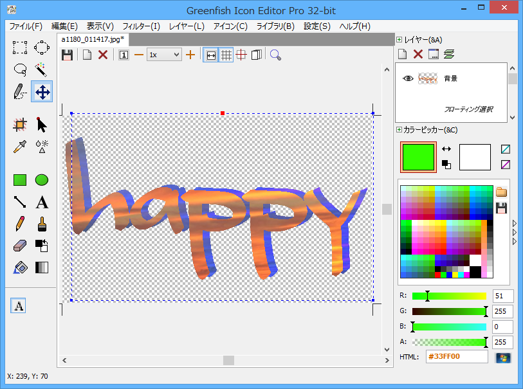Choose the Eraser tool

[20, 246]
